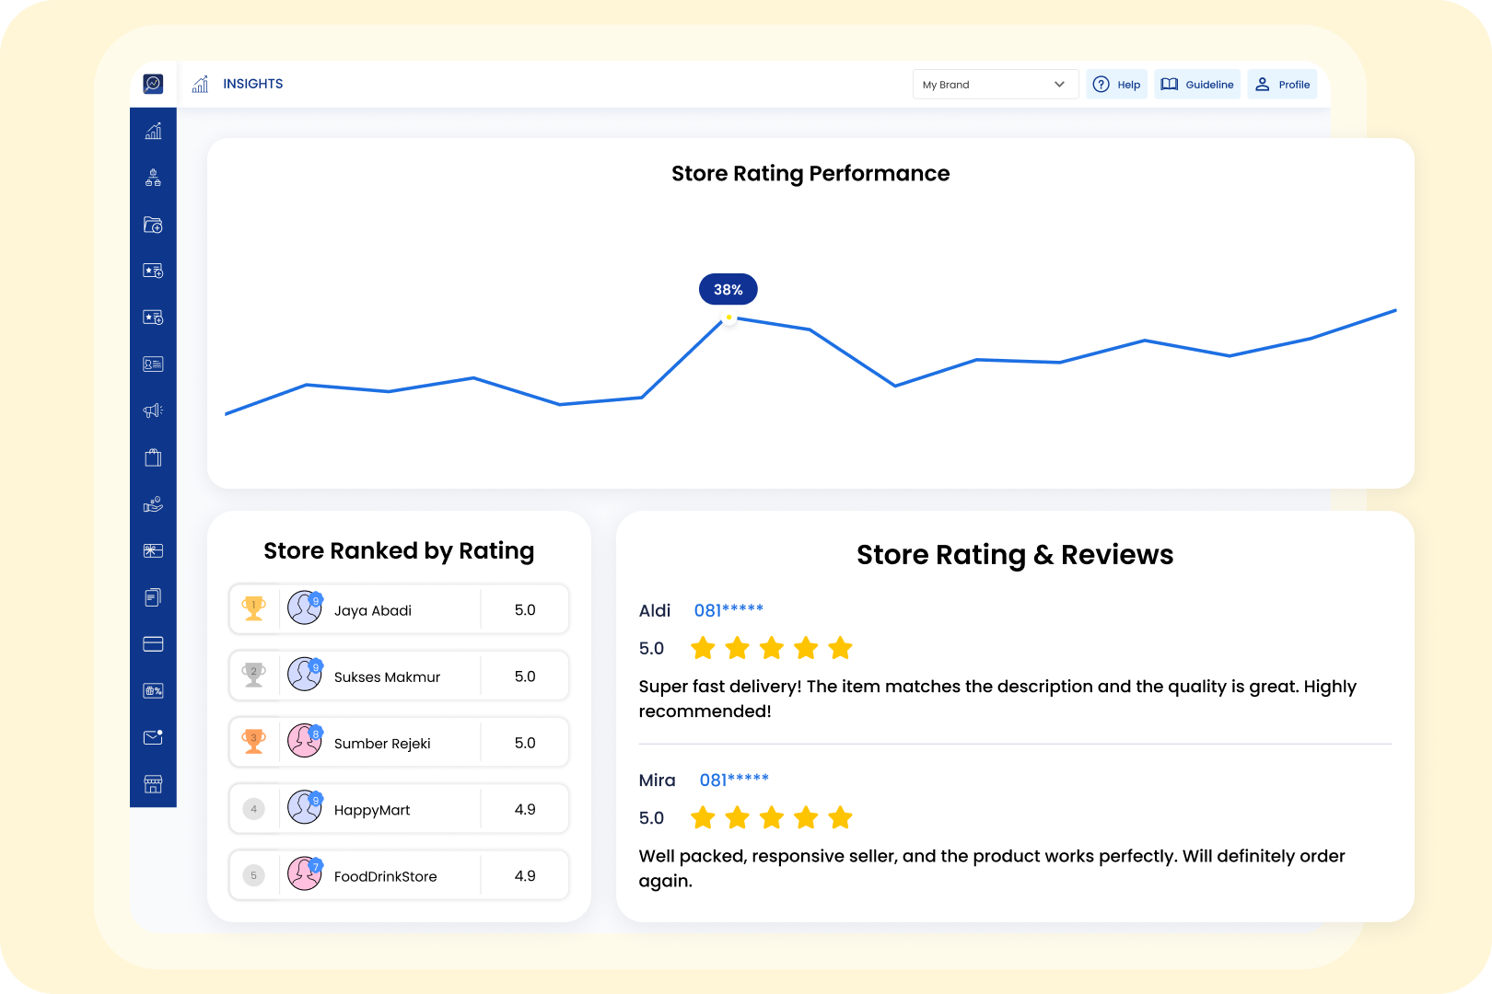Open the Help button
The width and height of the screenshot is (1492, 994).
pos(1116,84)
